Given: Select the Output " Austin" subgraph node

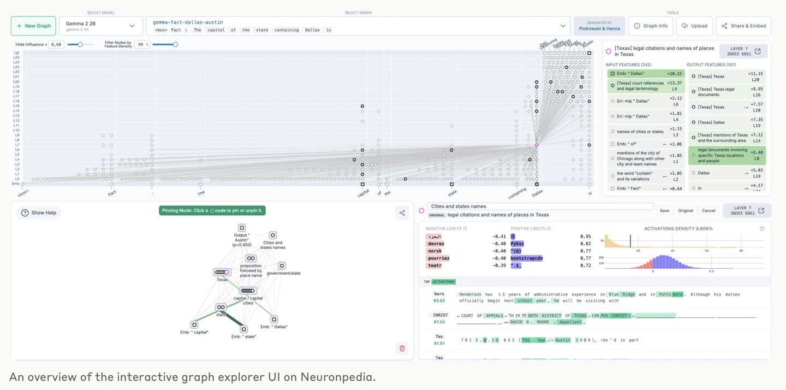Looking at the screenshot, I should 242,228.
